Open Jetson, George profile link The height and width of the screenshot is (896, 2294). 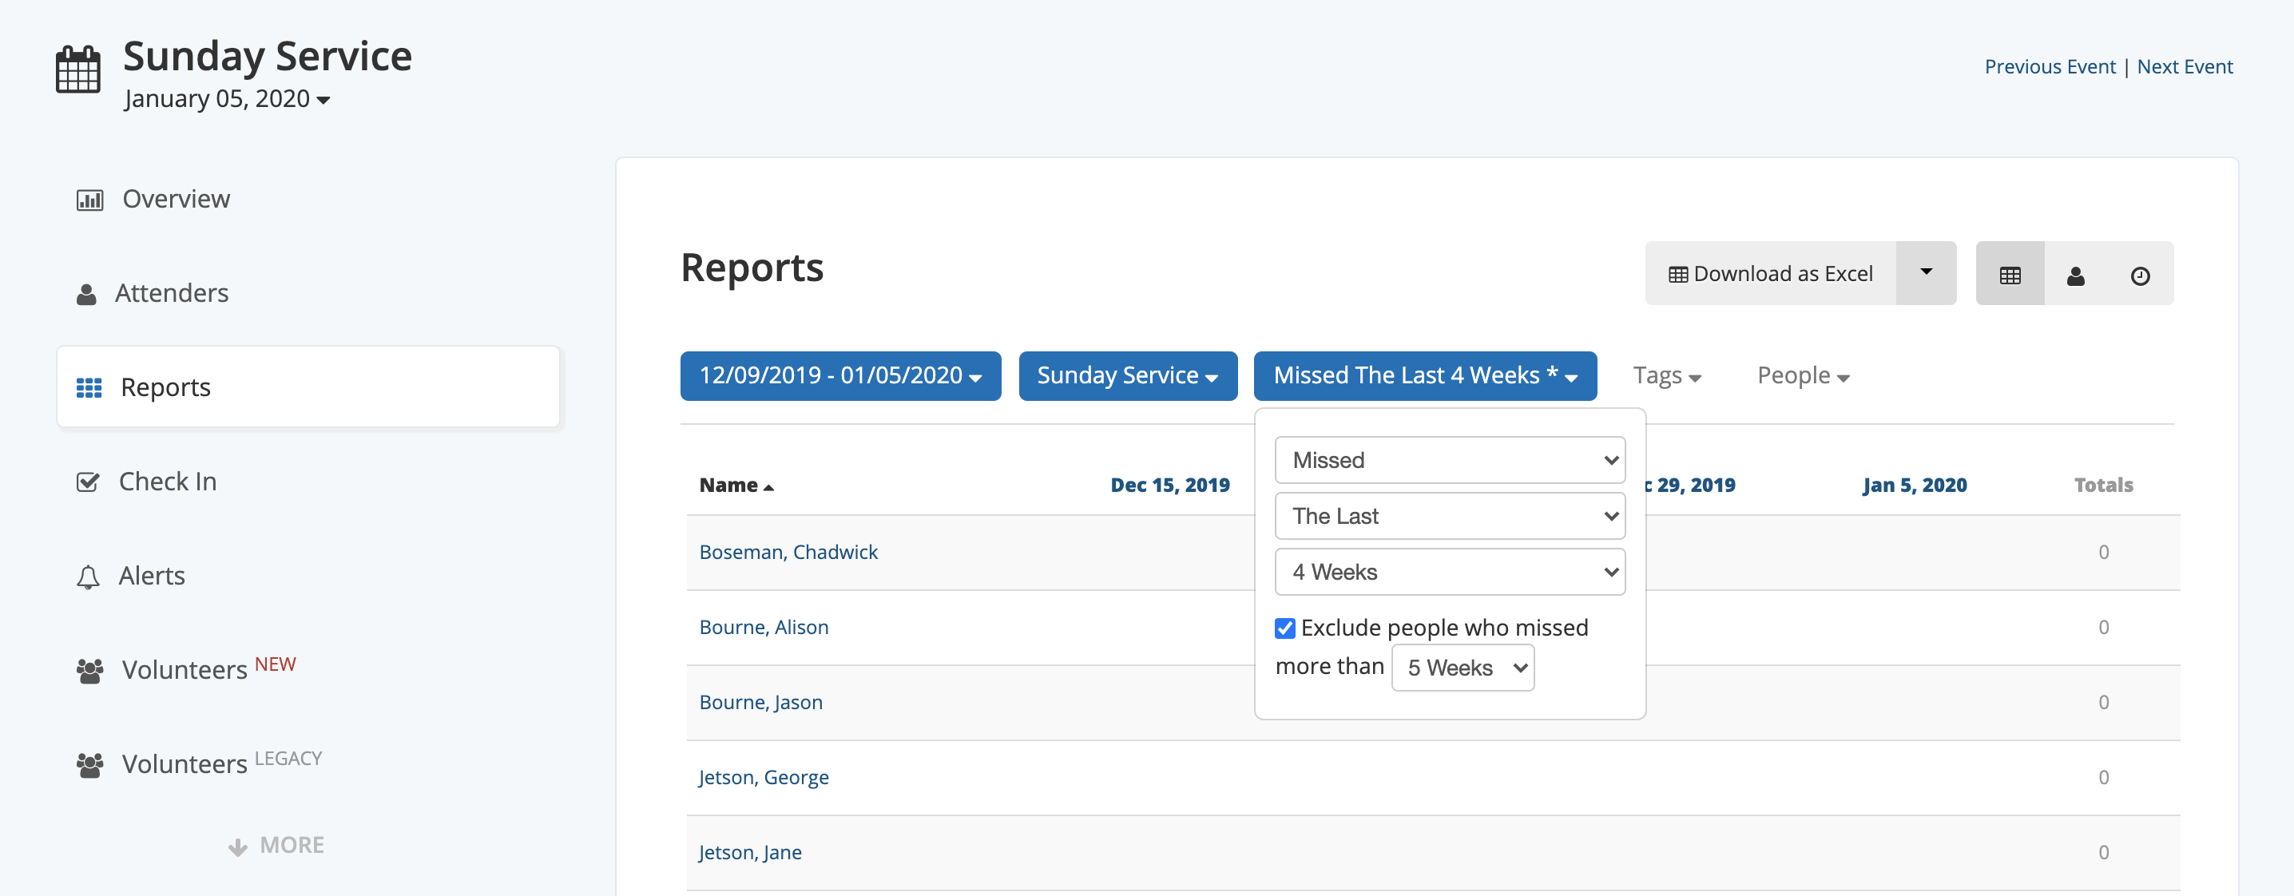764,778
